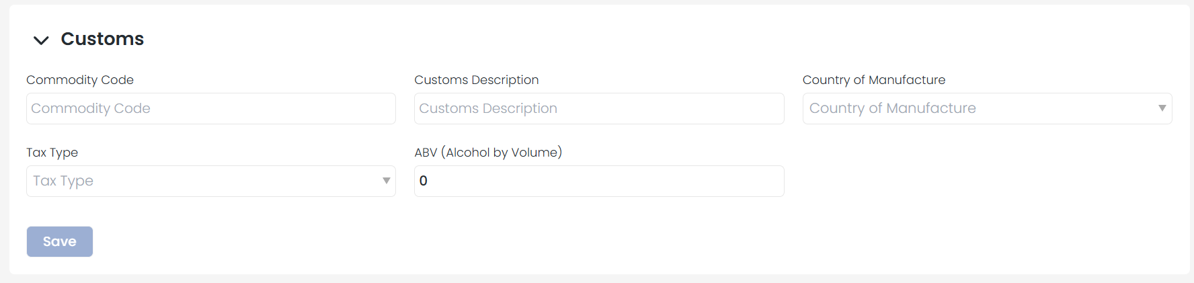Click the Tax Type label
The width and height of the screenshot is (1194, 283).
point(52,153)
